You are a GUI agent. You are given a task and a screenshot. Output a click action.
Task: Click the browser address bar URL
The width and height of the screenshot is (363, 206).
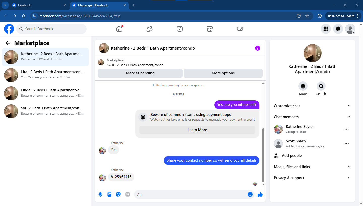(80, 16)
